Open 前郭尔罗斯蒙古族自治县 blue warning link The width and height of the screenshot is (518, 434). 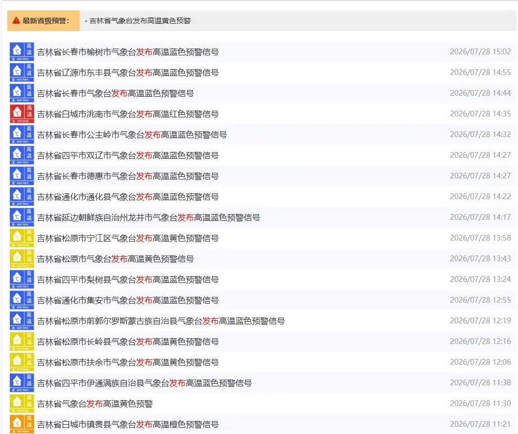(x=161, y=321)
